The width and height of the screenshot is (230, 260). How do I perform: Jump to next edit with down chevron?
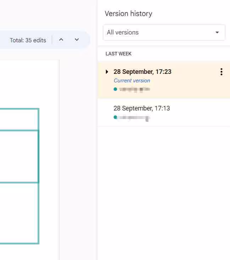click(77, 40)
